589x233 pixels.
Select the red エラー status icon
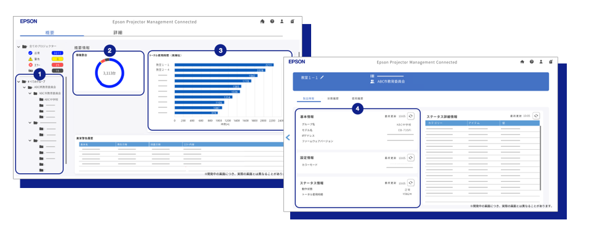coord(30,65)
